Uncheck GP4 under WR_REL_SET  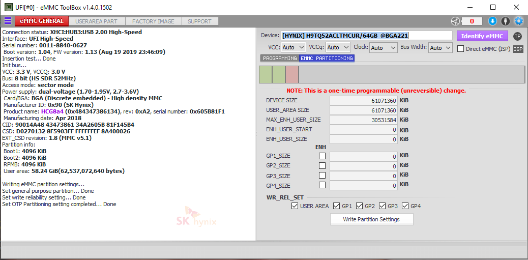pyautogui.click(x=405, y=206)
